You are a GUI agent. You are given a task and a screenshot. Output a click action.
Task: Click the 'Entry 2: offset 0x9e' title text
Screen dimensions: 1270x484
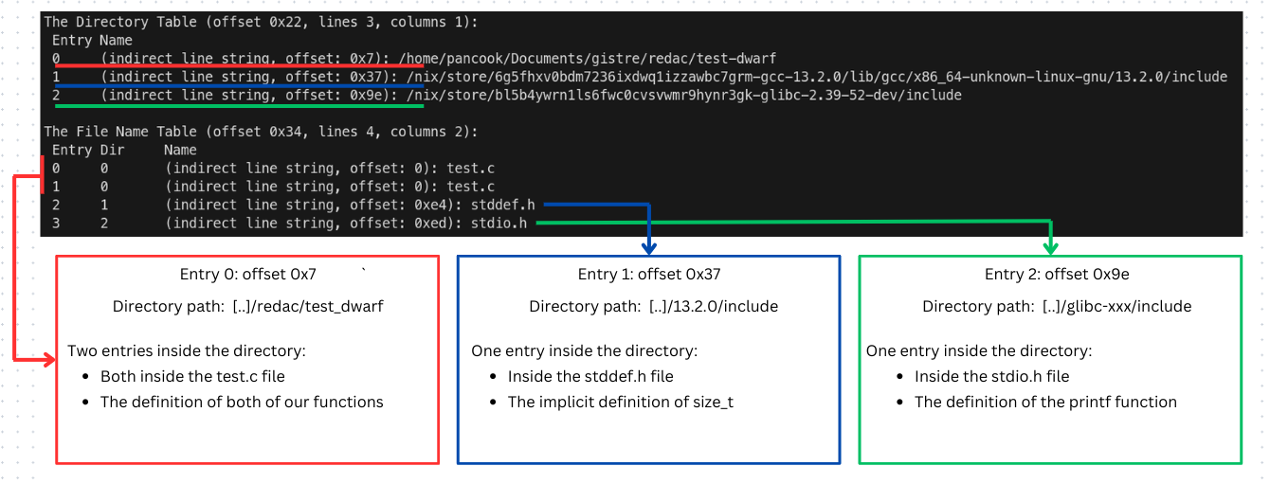pyautogui.click(x=1057, y=275)
